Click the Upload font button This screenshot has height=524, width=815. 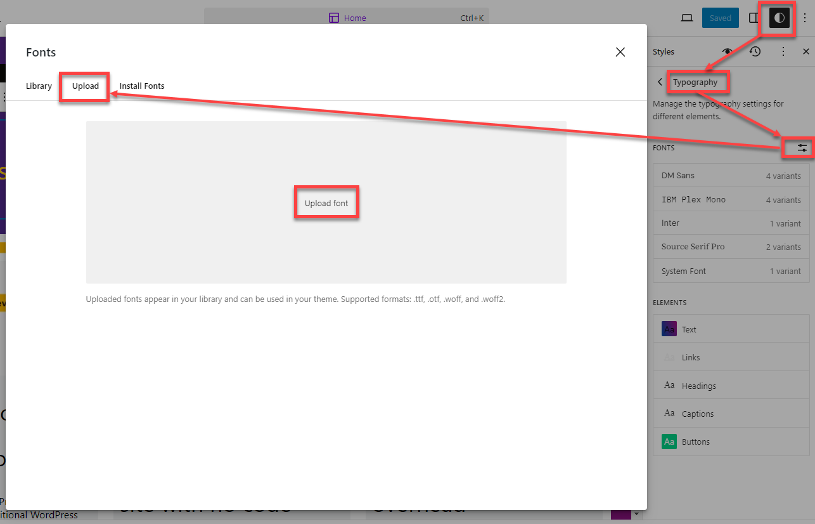pyautogui.click(x=326, y=203)
